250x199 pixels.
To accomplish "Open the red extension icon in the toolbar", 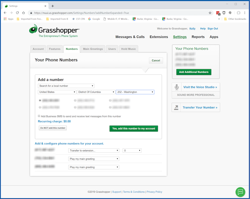I will click(218, 13).
